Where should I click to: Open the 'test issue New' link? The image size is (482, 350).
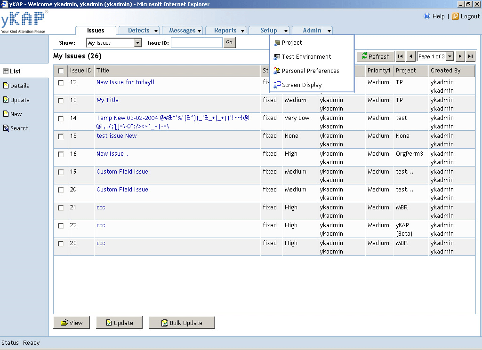117,135
